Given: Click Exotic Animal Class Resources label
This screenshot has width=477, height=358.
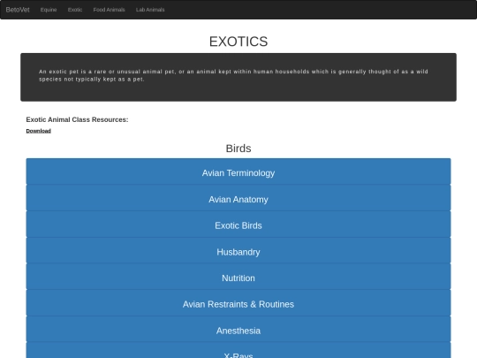Looking at the screenshot, I should [77, 119].
